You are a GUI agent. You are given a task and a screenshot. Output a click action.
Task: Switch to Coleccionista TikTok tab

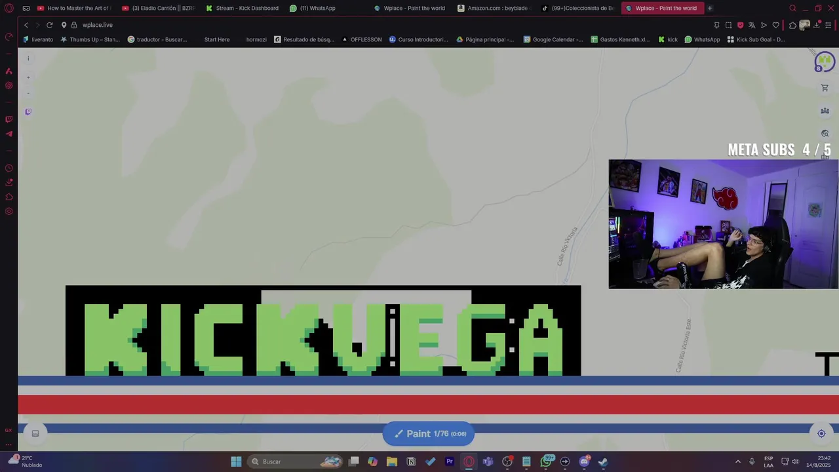coord(577,9)
